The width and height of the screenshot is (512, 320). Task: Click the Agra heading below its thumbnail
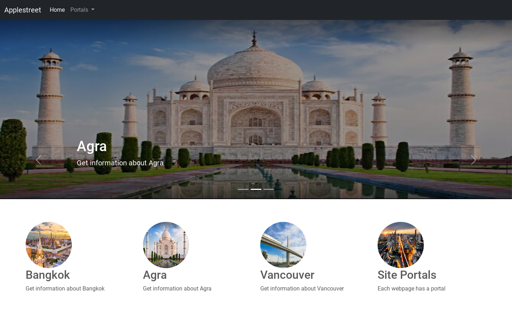point(155,275)
